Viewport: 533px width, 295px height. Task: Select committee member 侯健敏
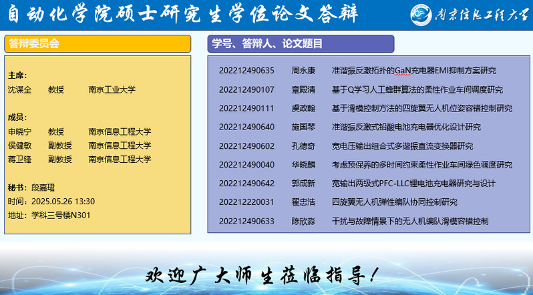[x=19, y=145]
